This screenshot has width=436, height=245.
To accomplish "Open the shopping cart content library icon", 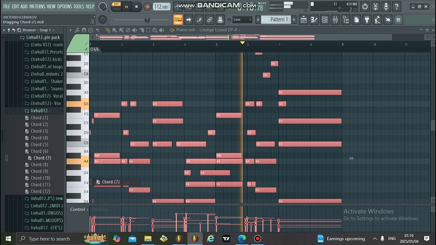I will [x=398, y=20].
